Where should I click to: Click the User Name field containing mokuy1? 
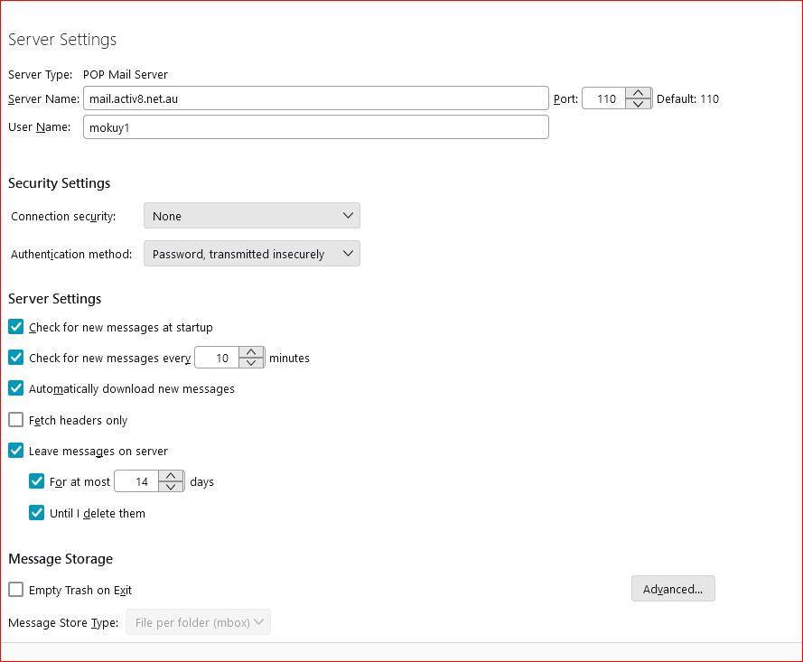point(316,127)
